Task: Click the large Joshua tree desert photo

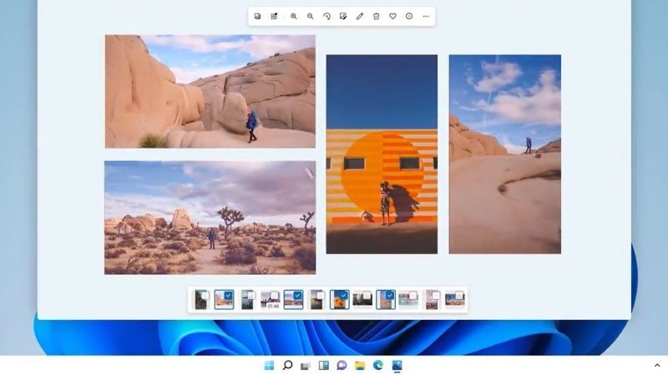Action: click(210, 217)
